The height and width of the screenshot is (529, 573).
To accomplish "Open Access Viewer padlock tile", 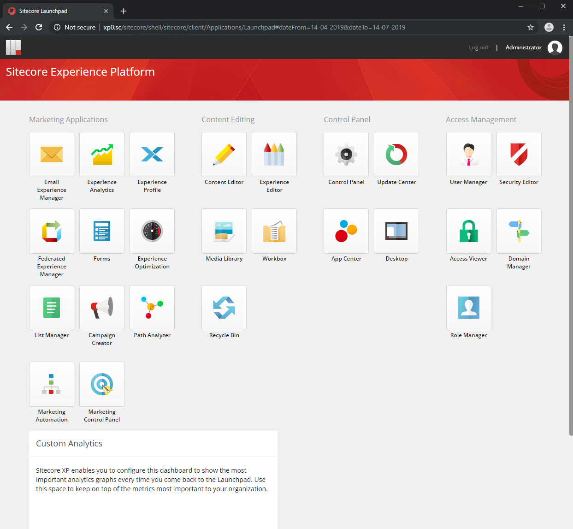I will [469, 231].
